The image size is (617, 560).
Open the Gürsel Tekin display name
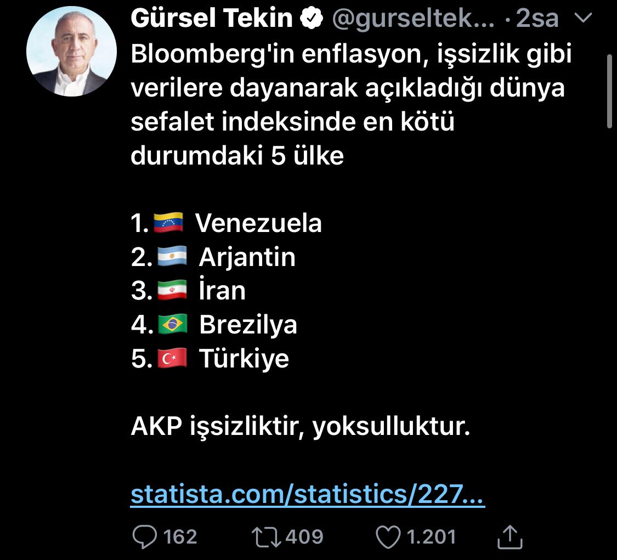[212, 19]
